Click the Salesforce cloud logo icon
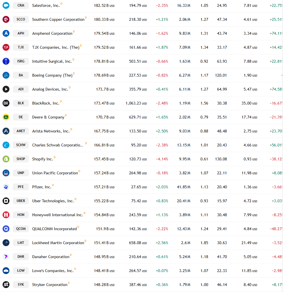 pyautogui.click(x=6, y=5)
